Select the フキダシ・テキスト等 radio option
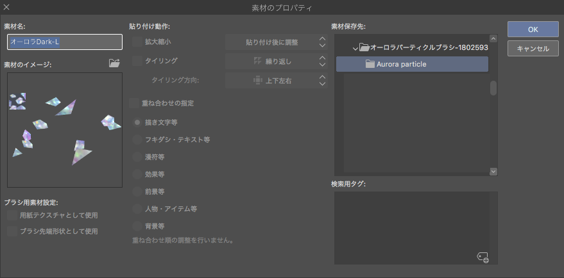The height and width of the screenshot is (278, 564). coord(137,140)
